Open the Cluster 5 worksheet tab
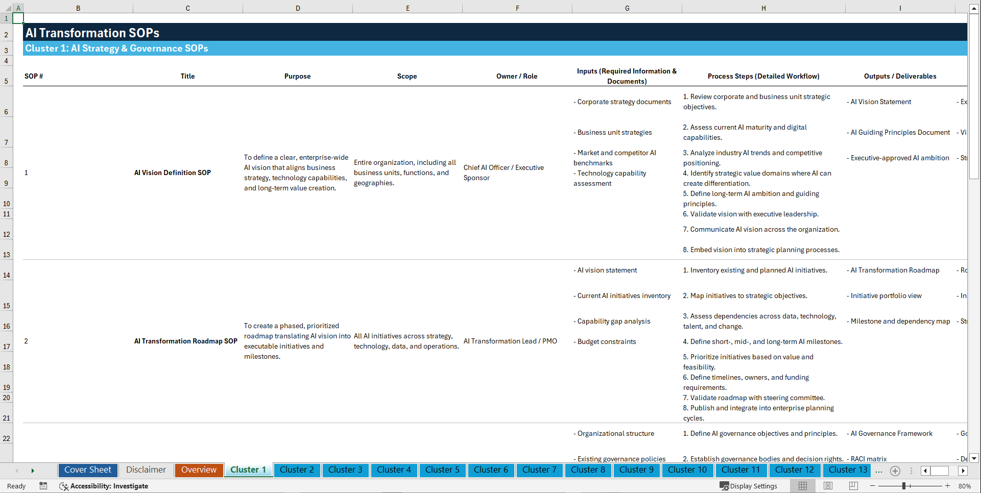Screen dimensions: 981x493 point(442,470)
